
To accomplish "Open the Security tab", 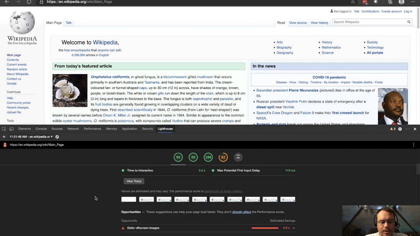I will pos(148,129).
